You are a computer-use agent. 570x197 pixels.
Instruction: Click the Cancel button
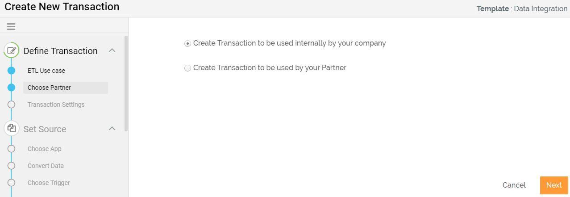(x=514, y=185)
